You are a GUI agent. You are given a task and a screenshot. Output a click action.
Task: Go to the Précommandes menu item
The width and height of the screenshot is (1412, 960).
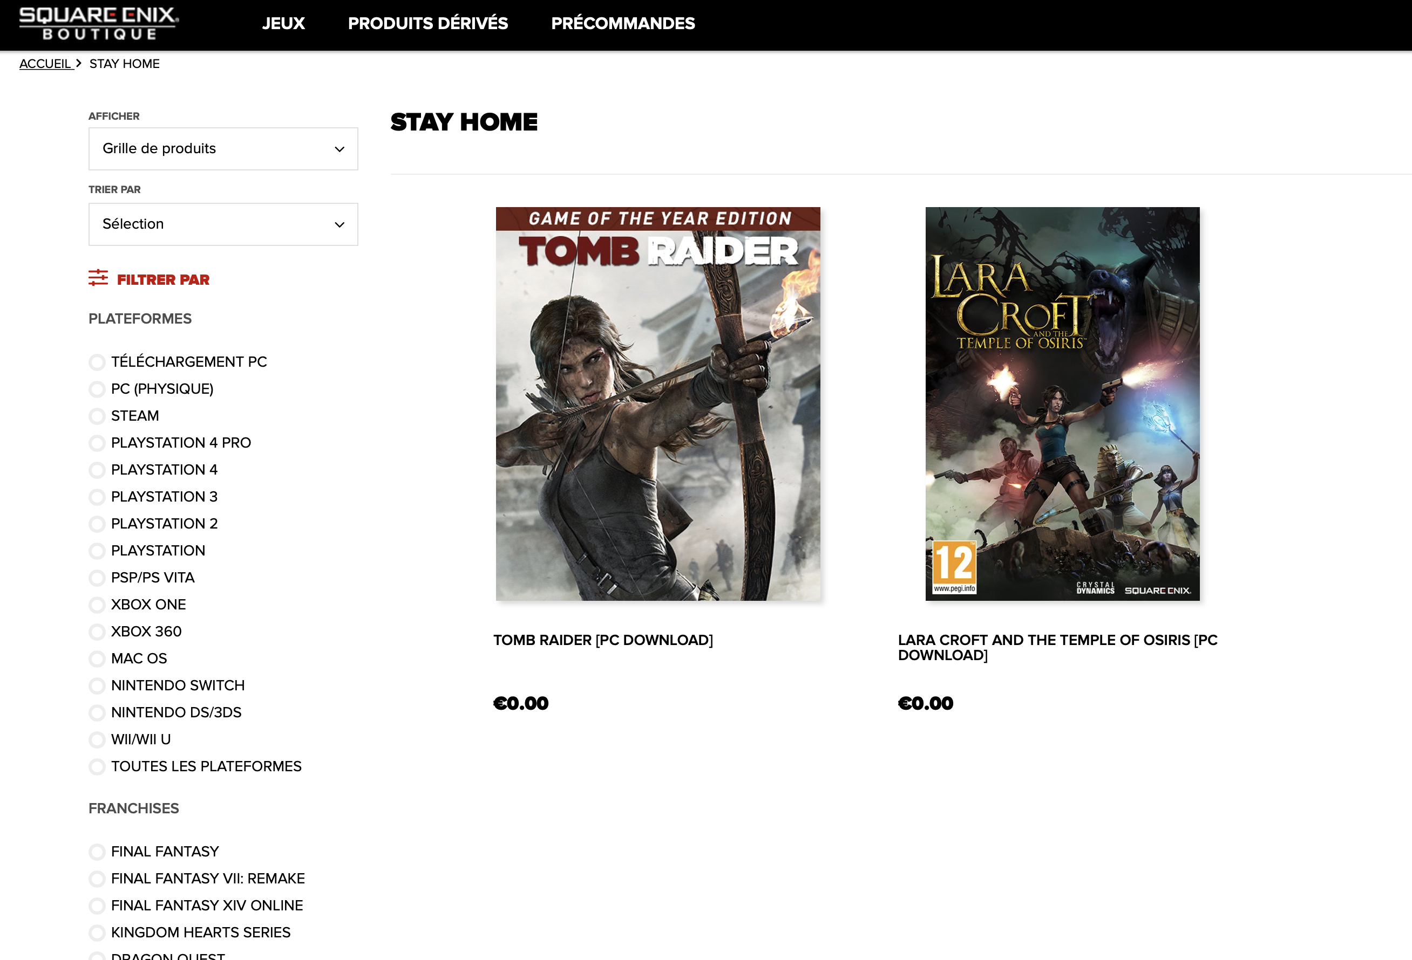click(623, 24)
